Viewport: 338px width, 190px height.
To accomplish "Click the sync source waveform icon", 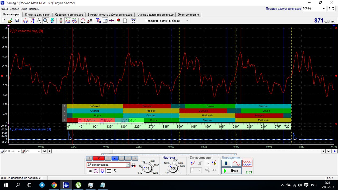I will [193, 163].
